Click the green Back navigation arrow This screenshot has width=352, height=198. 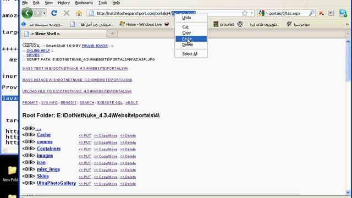27,13
